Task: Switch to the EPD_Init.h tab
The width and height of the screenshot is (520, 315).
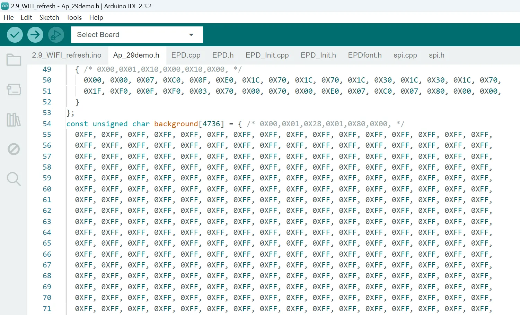Action: 318,55
